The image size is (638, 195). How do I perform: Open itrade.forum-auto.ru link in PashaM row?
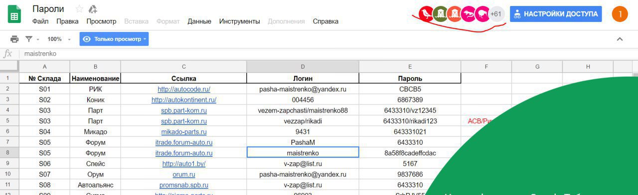(184, 142)
